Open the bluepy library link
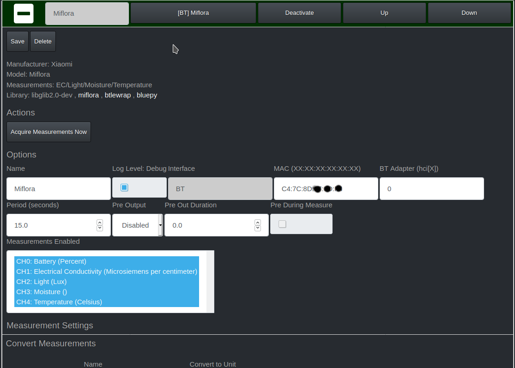The width and height of the screenshot is (515, 368). point(146,95)
